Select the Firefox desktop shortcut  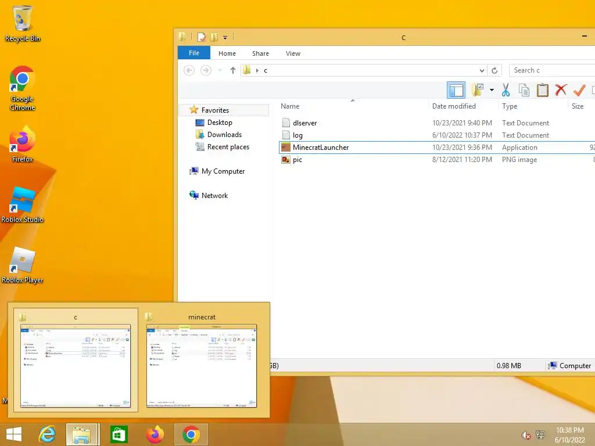23,145
